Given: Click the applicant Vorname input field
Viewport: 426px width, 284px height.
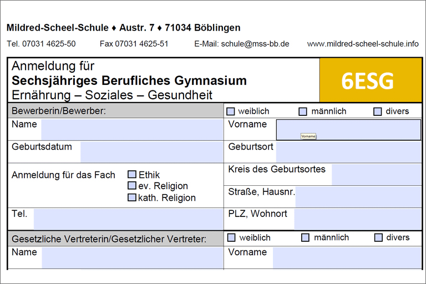Looking at the screenshot, I should click(348, 129).
